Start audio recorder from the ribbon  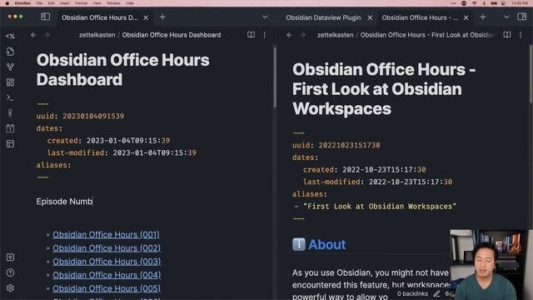(x=10, y=113)
